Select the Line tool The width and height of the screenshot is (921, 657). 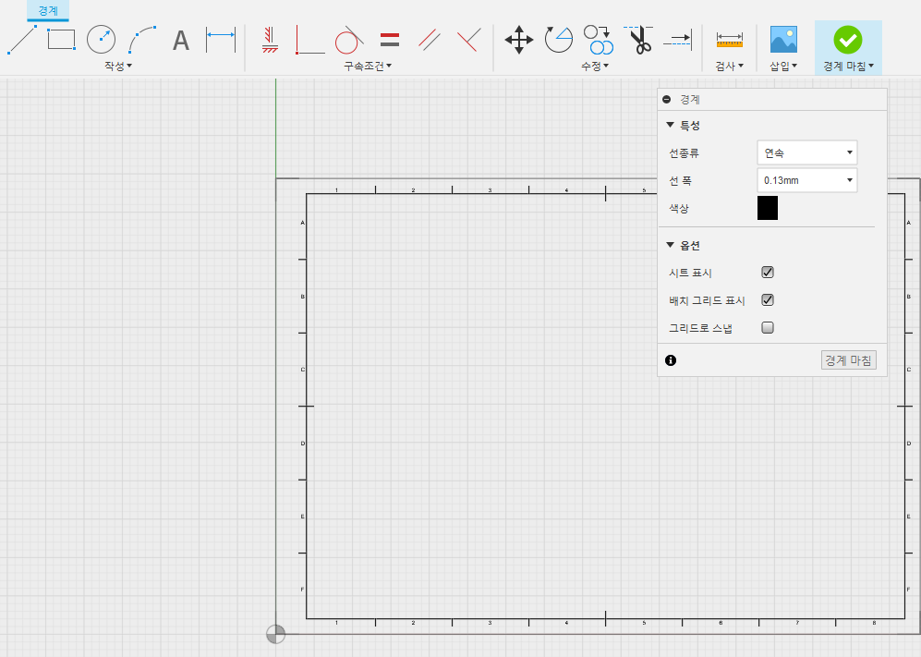22,40
